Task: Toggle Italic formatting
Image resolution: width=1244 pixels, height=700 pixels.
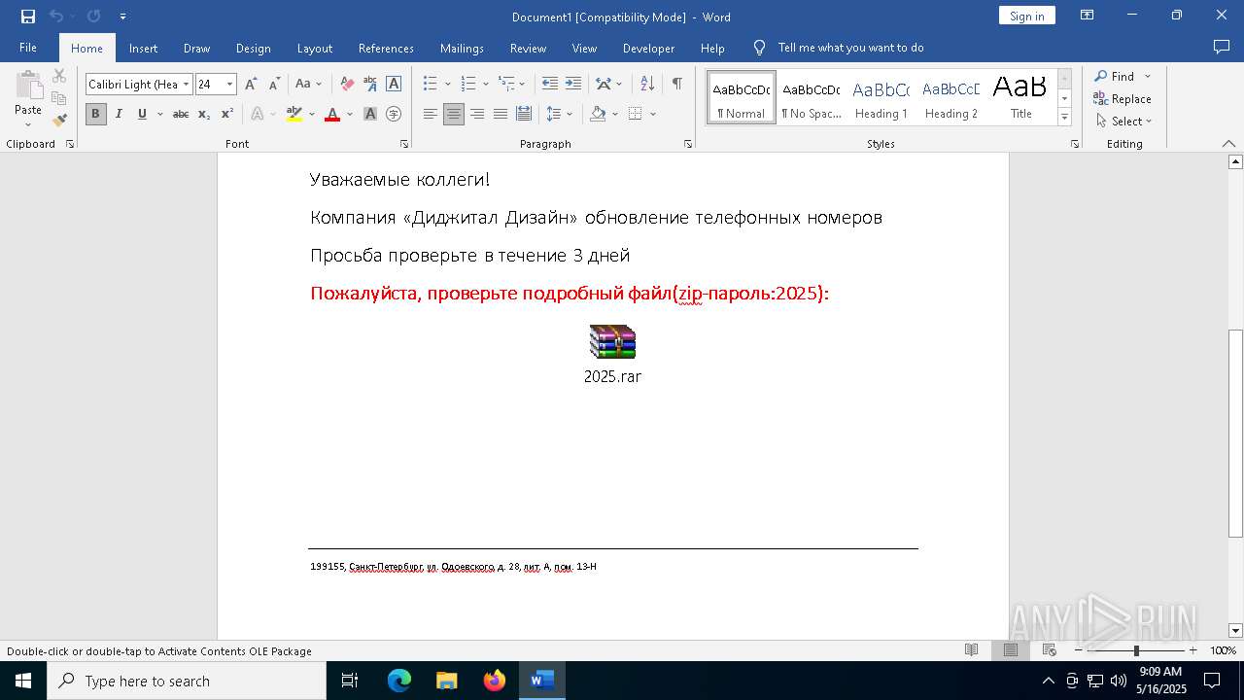Action: pos(119,114)
